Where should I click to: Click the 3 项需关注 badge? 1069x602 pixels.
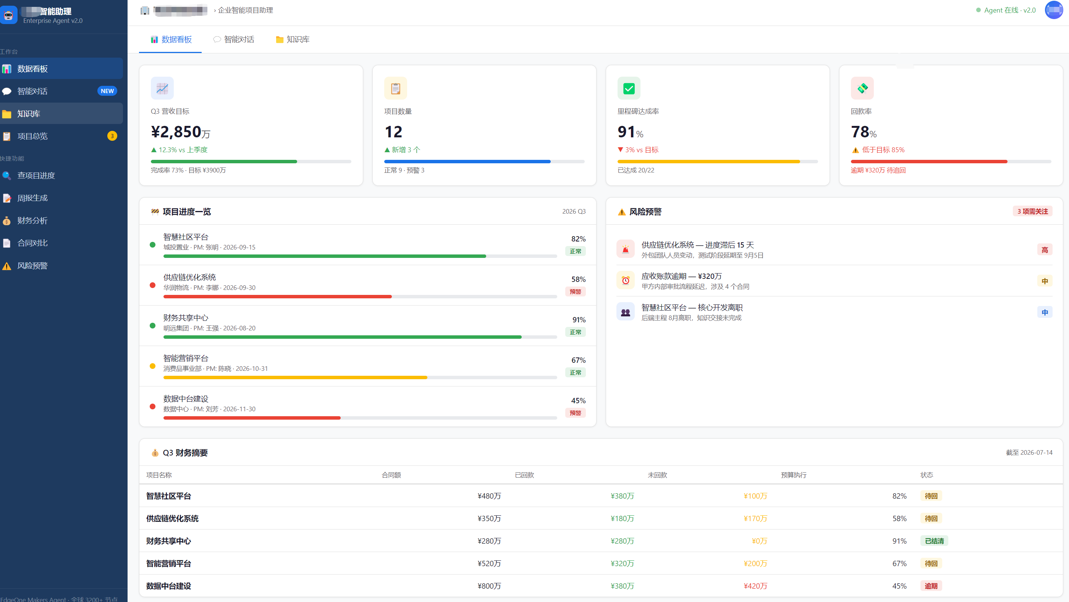coord(1032,211)
